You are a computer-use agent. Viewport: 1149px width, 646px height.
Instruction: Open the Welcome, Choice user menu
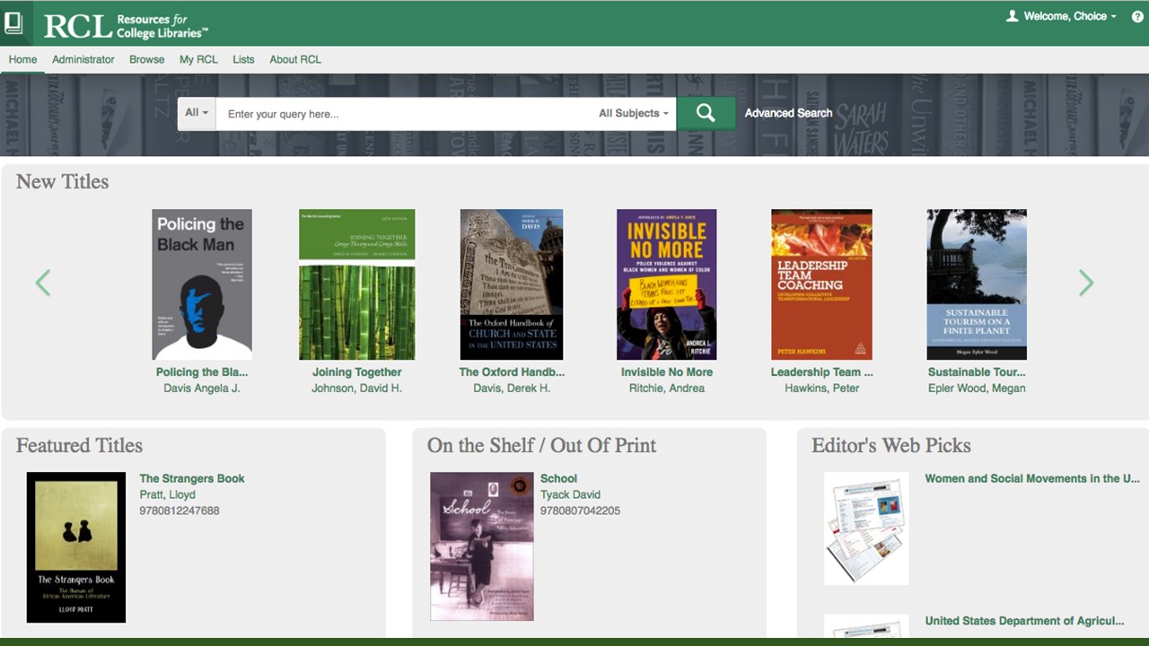(1061, 16)
